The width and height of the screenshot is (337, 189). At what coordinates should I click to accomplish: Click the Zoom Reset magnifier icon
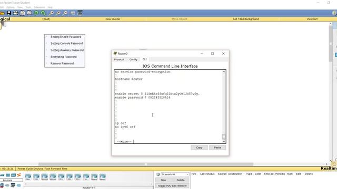(58, 13)
